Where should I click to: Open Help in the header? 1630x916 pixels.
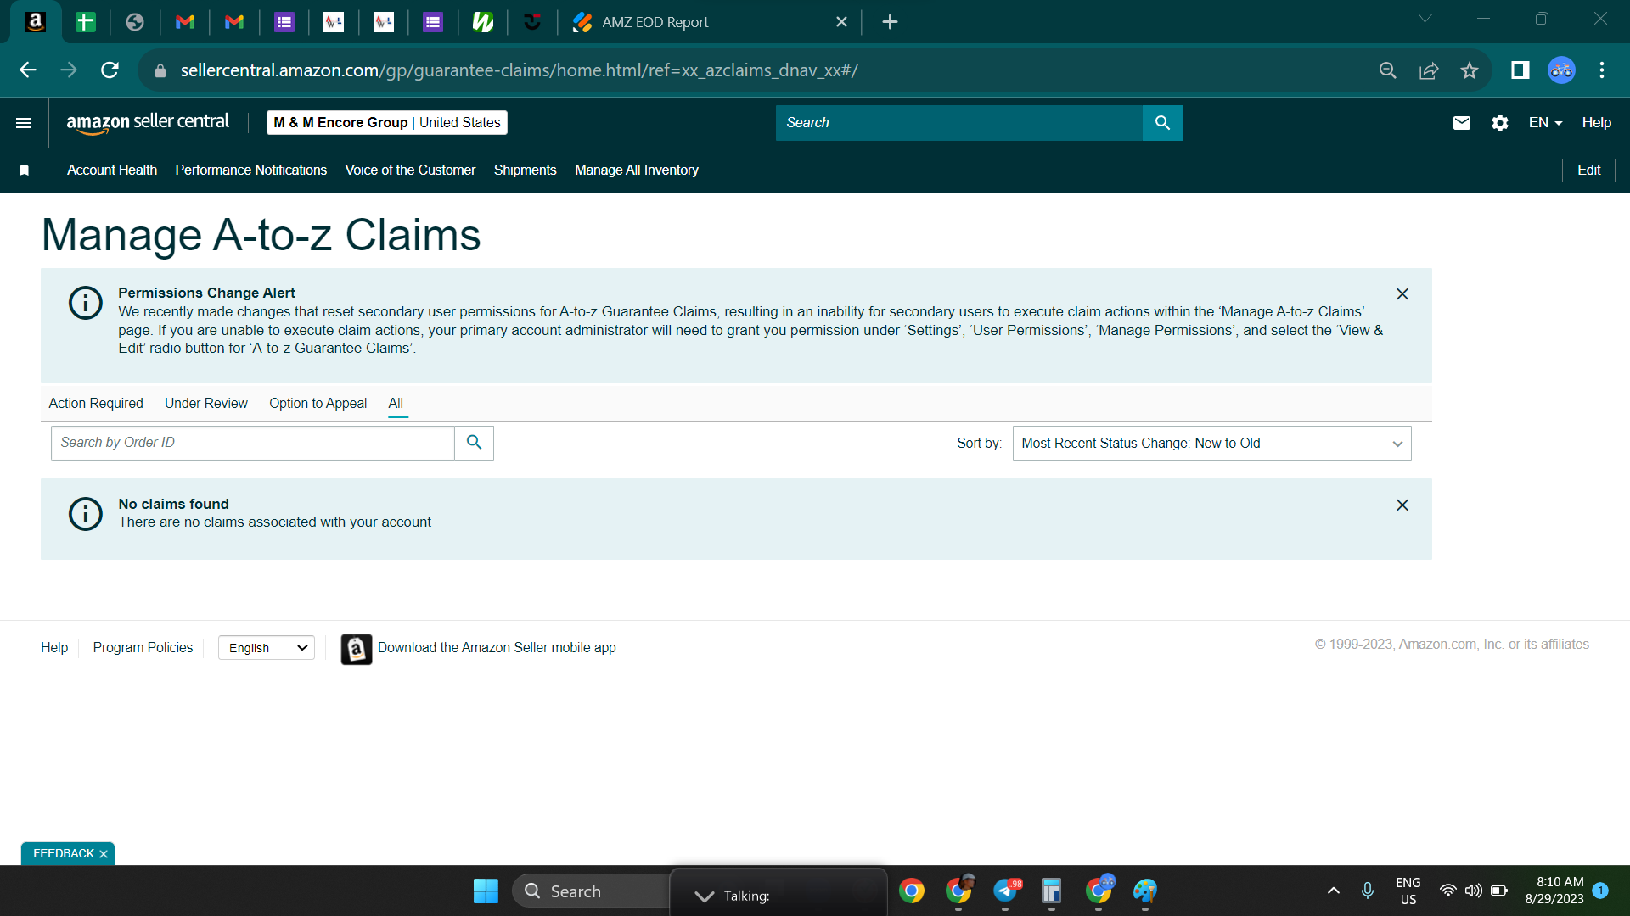tap(1596, 123)
